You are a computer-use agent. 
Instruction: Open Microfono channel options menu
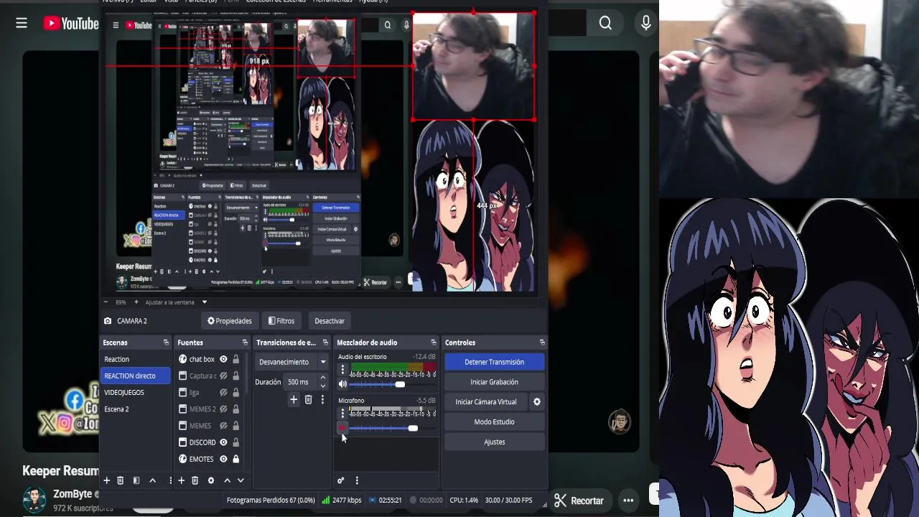(x=342, y=414)
